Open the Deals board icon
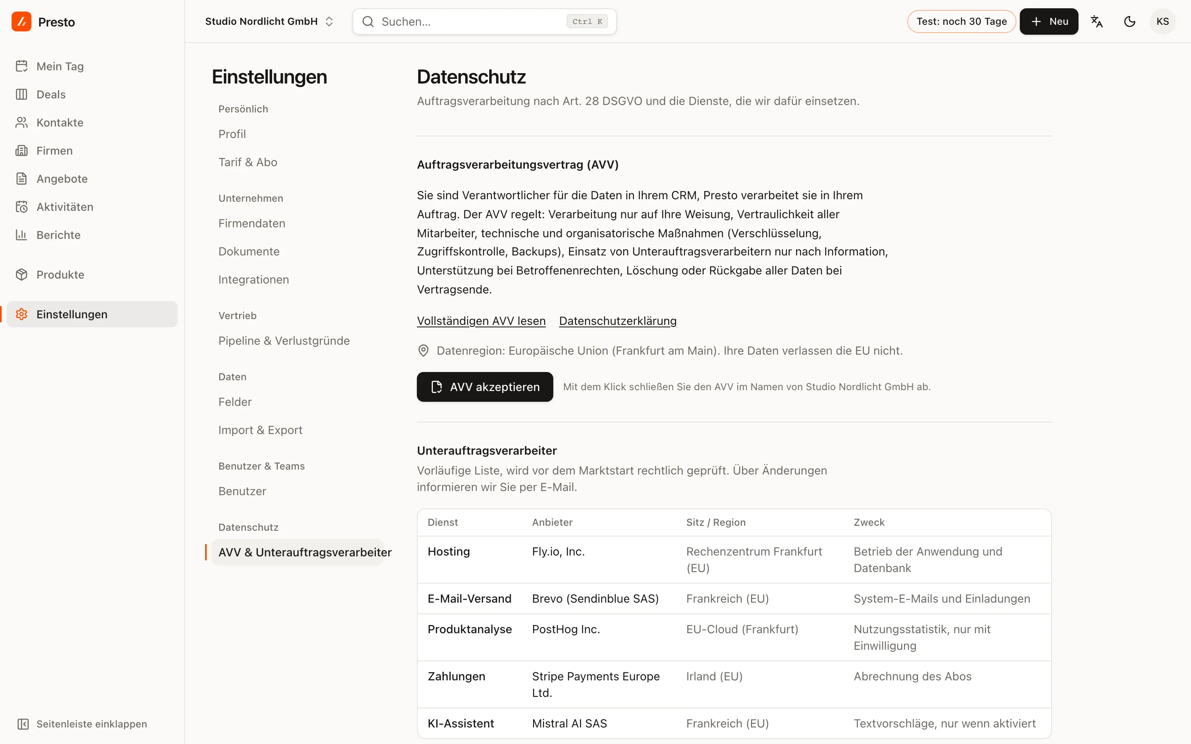 point(21,94)
